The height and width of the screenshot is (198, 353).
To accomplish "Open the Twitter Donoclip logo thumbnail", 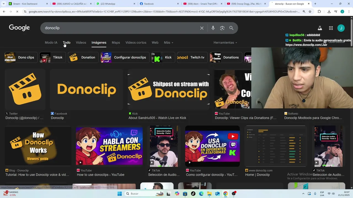I will point(25,89).
